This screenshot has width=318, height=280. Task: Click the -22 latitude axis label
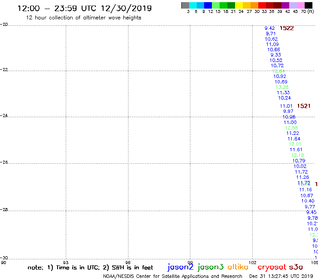coord(4,69)
